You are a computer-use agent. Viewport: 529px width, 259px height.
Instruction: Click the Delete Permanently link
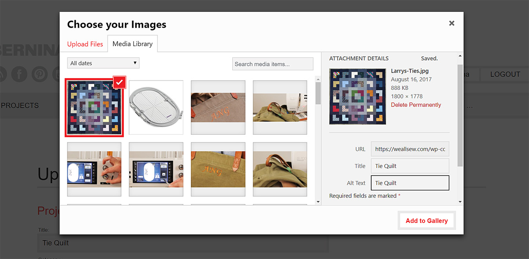click(x=416, y=105)
